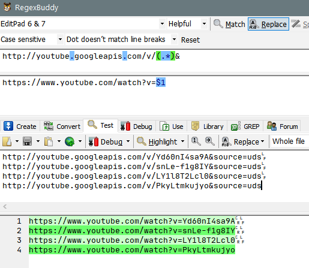This screenshot has width=309, height=268.
Task: Click the globe download URL icon
Action: pos(70,141)
